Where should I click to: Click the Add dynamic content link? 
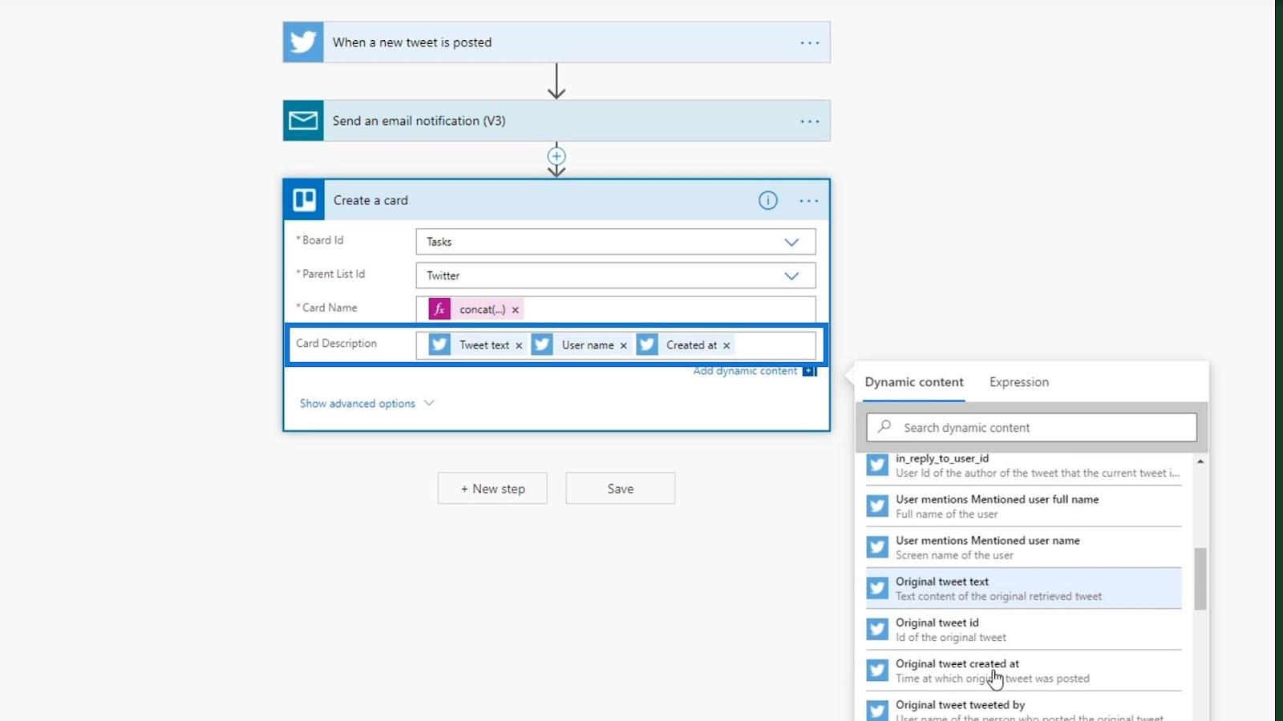coord(745,371)
